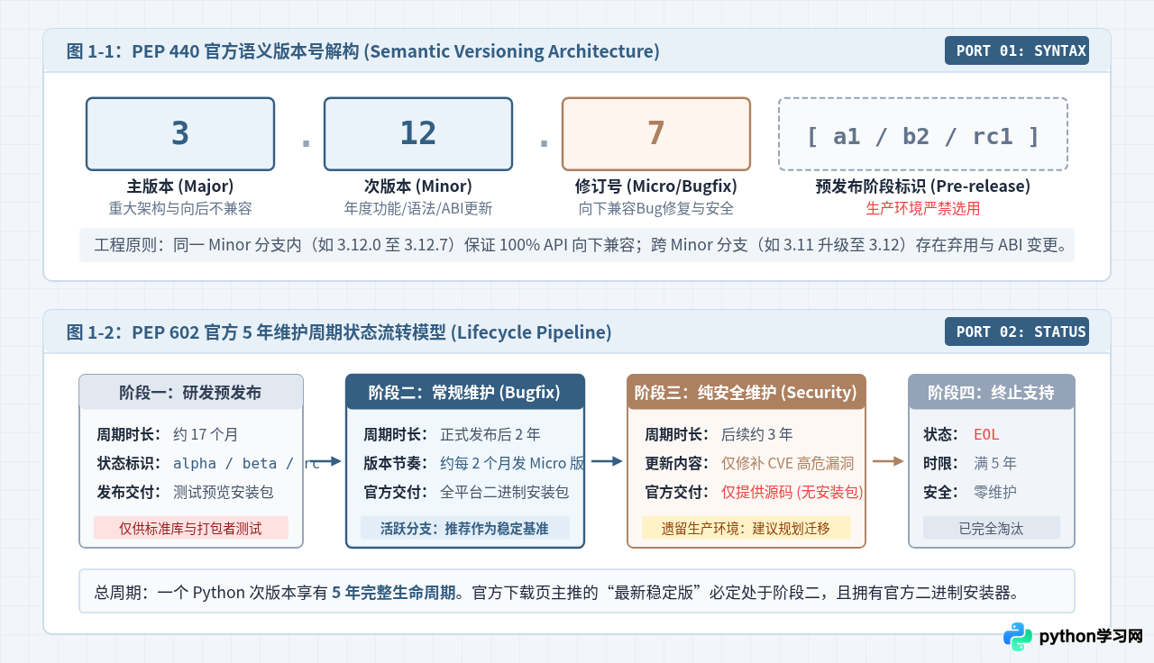Select the label '主版本 (Major)'

(x=180, y=186)
